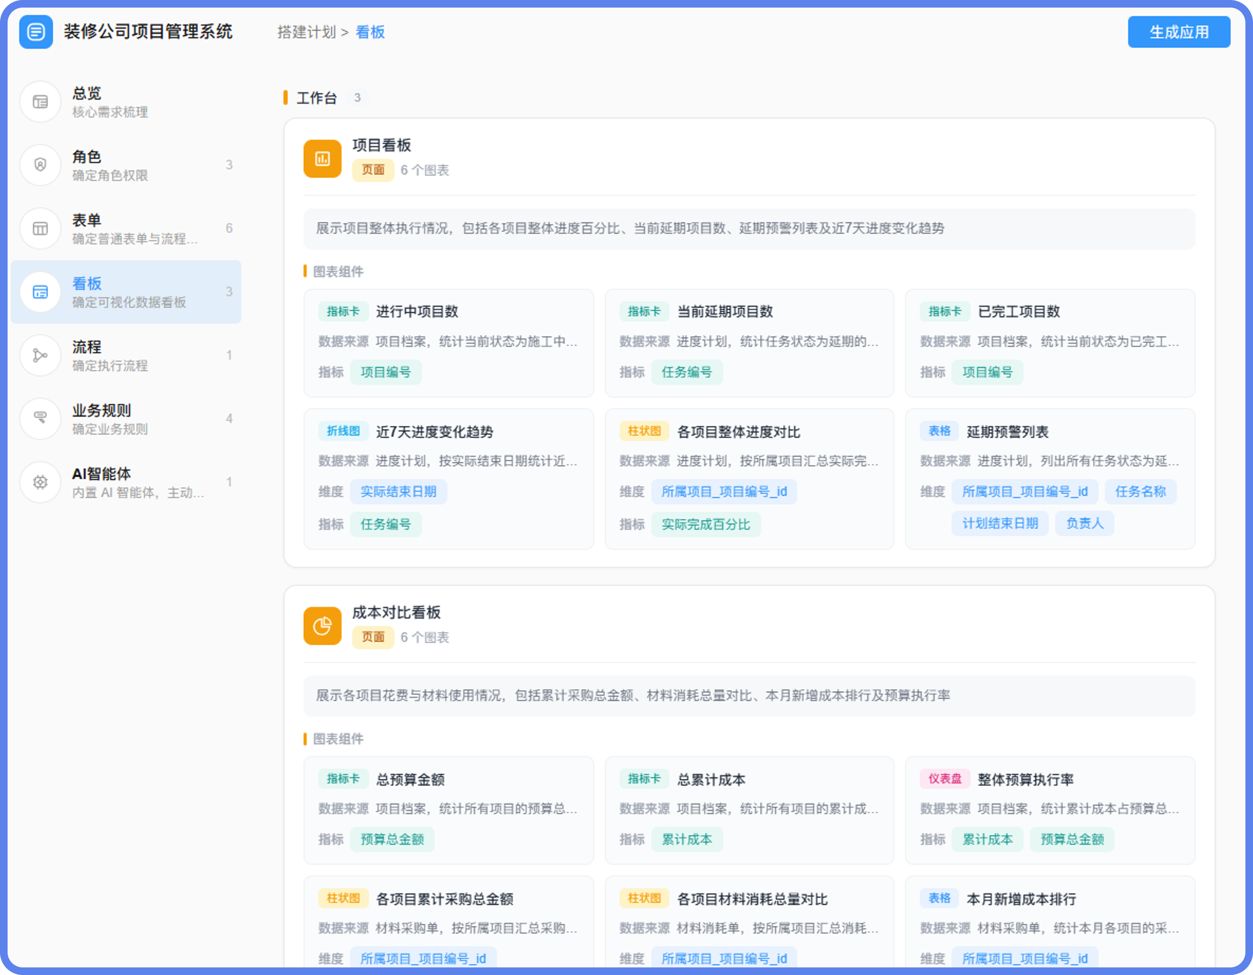
Task: Click the blue app logo icon
Action: [x=36, y=32]
